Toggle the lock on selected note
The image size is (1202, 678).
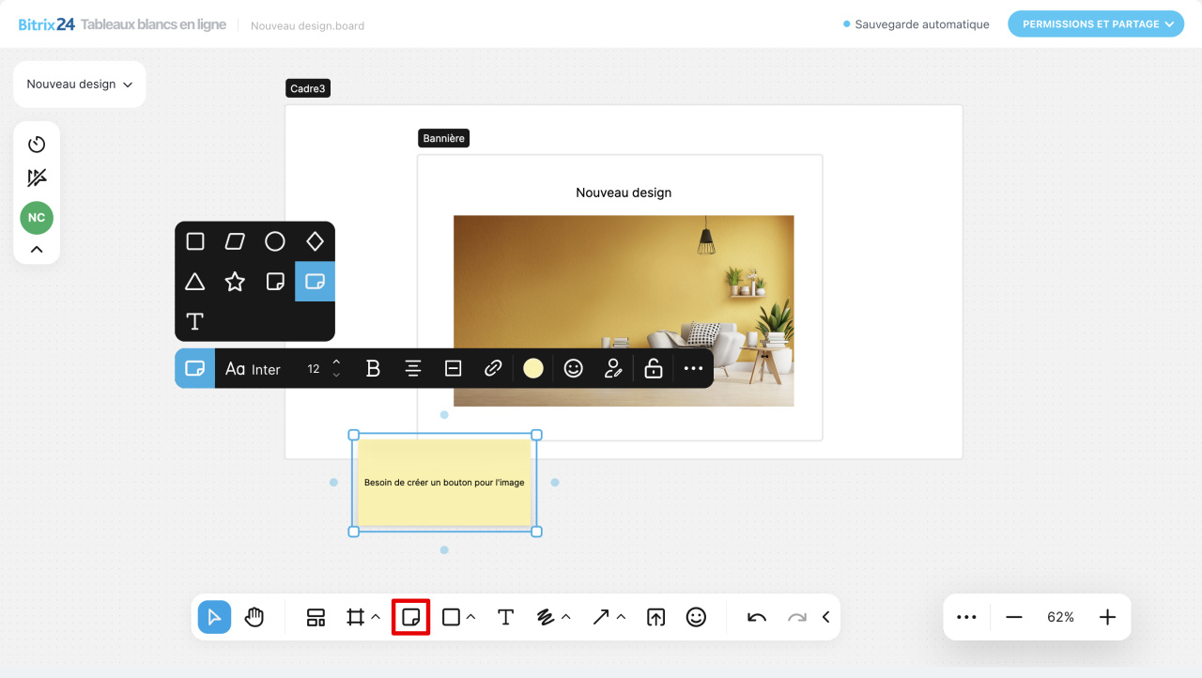point(654,369)
